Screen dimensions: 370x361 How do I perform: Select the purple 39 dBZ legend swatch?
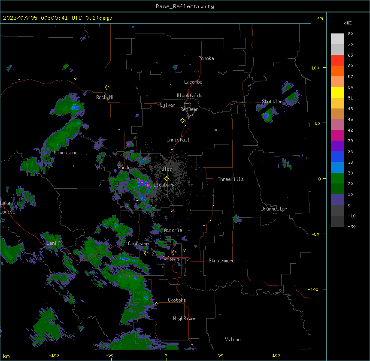click(337, 146)
